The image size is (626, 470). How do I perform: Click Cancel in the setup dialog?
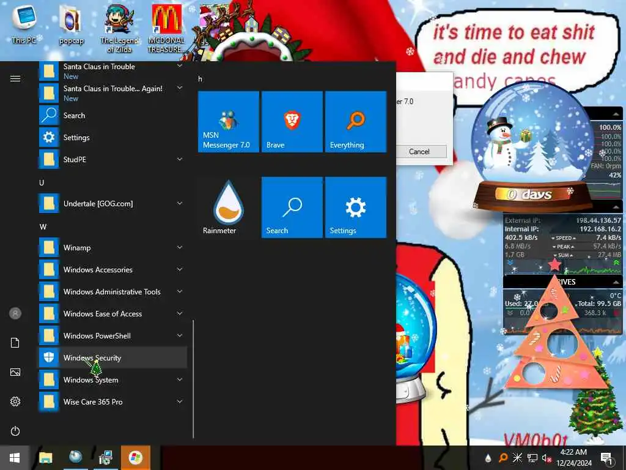pos(419,152)
